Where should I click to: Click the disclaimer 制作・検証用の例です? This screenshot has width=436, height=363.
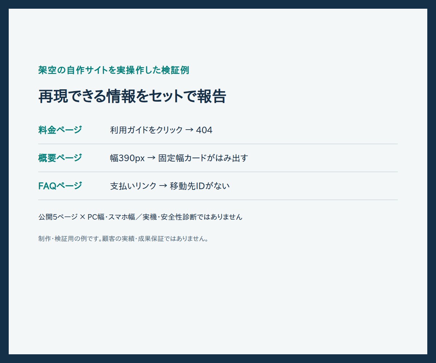(124, 239)
